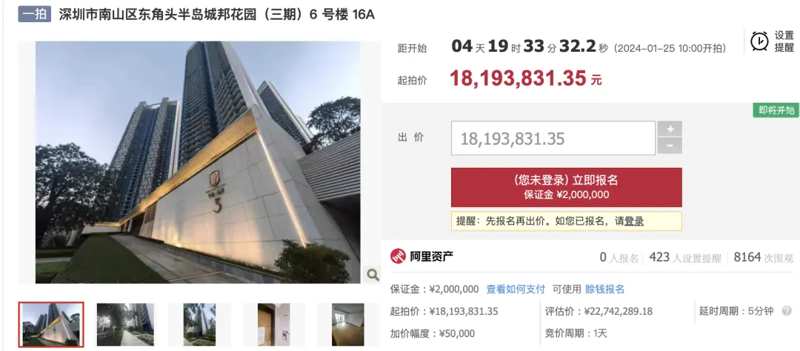Open the 查看如何支付 link

tap(516, 290)
